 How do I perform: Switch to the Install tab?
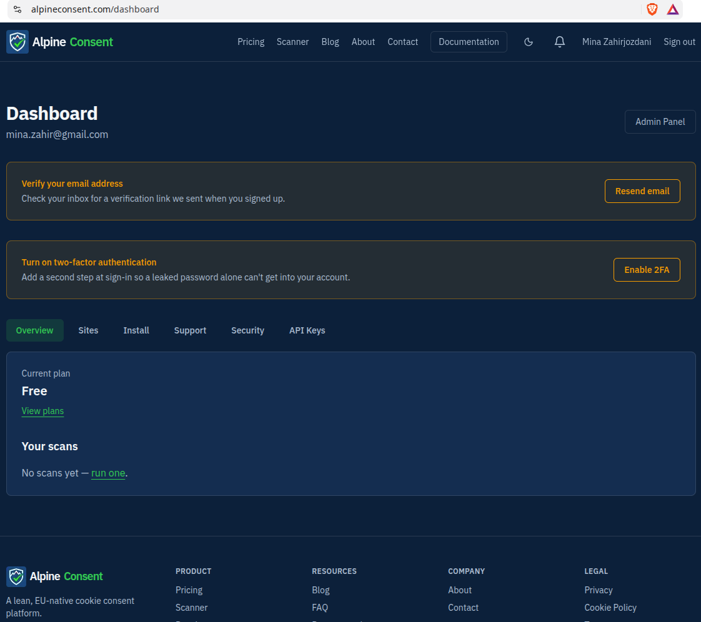coord(136,330)
